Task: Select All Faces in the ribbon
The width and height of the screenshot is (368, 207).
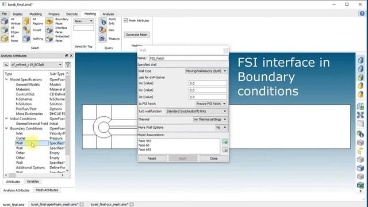Action: [5, 39]
